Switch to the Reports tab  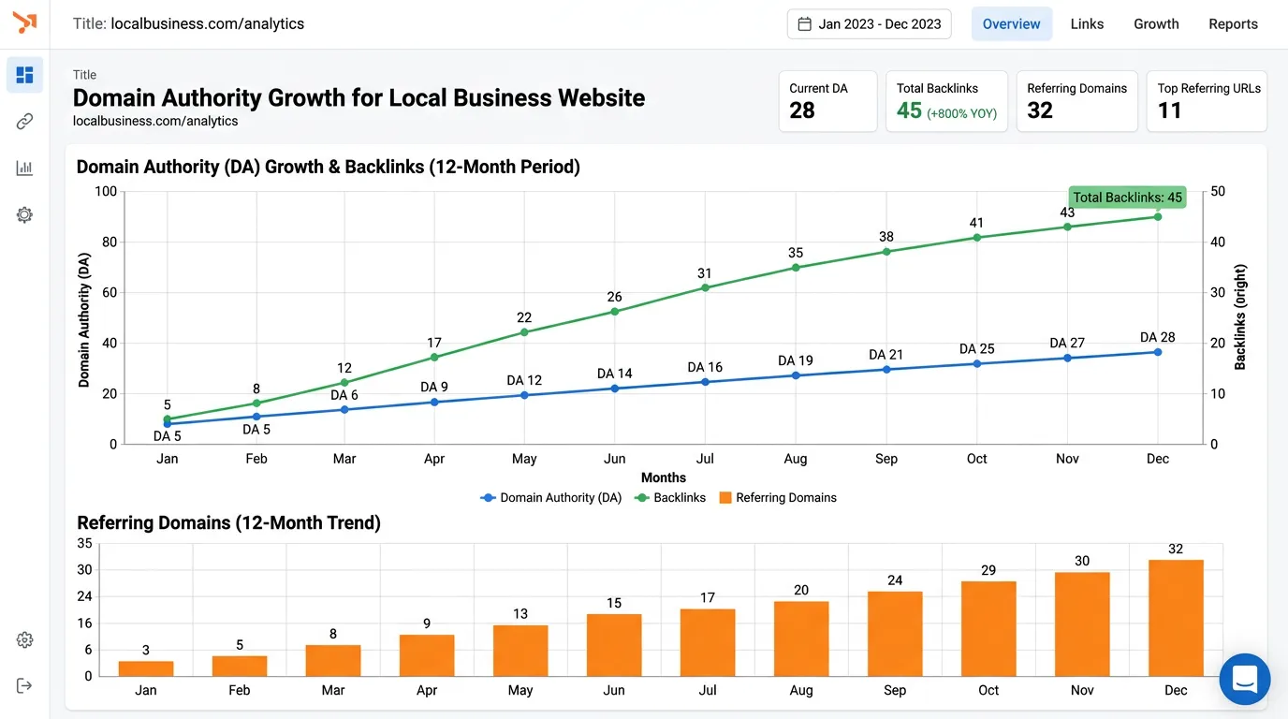click(1233, 24)
